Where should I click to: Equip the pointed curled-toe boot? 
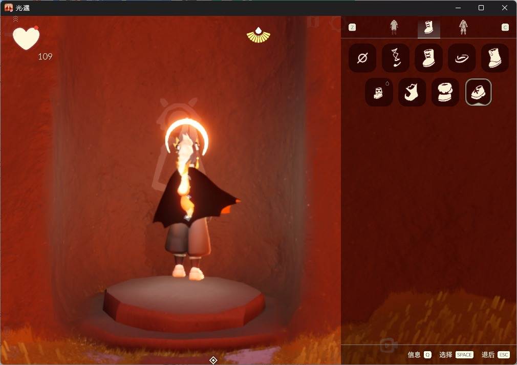pyautogui.click(x=412, y=92)
